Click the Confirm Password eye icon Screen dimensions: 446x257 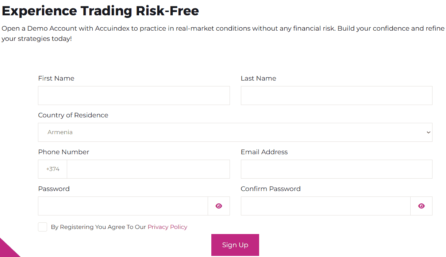tap(421, 206)
